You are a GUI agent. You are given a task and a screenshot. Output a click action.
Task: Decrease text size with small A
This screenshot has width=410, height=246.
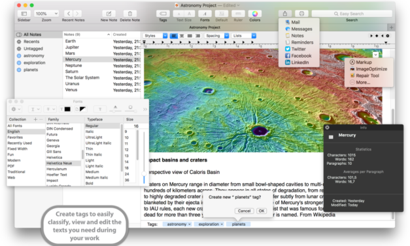(x=179, y=14)
